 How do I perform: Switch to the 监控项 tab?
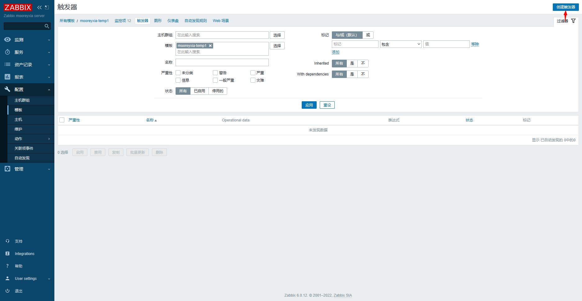coord(120,21)
